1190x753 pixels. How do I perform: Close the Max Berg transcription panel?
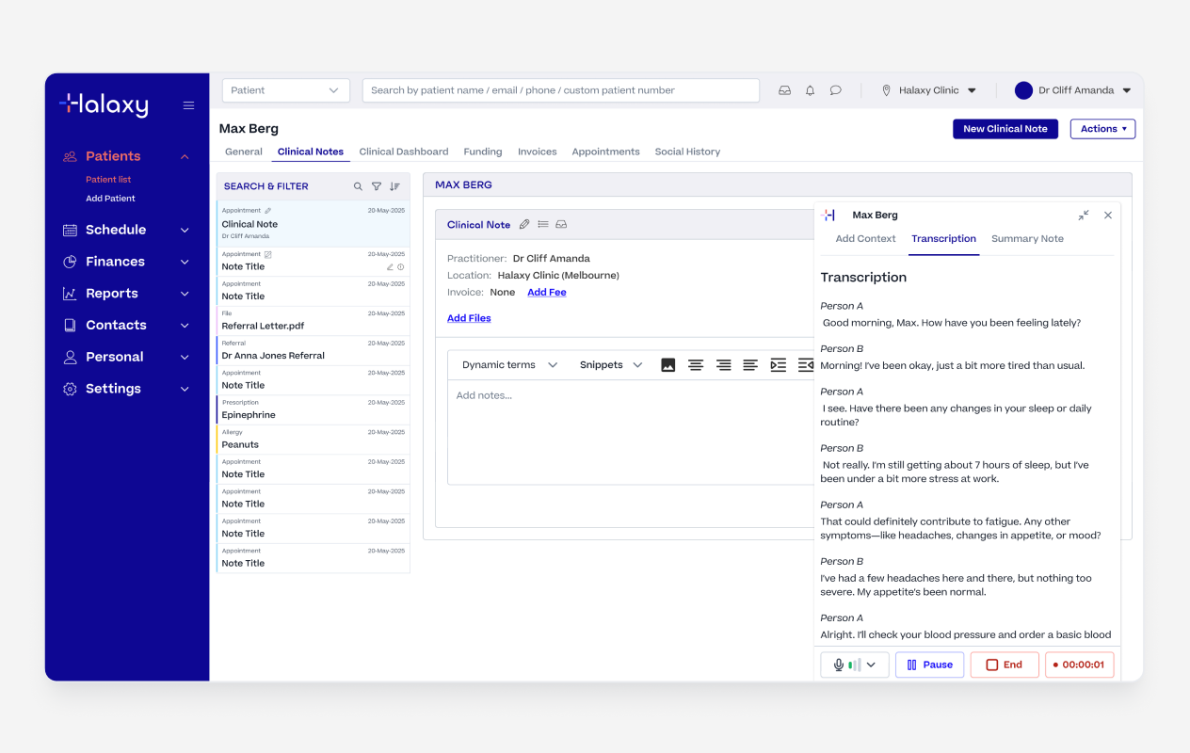coord(1108,216)
